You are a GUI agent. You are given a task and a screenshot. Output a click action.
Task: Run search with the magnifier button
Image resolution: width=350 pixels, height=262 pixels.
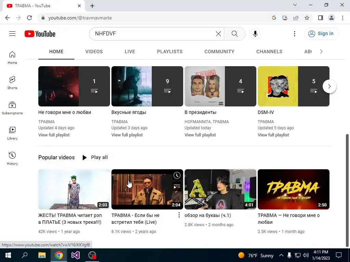tap(234, 34)
